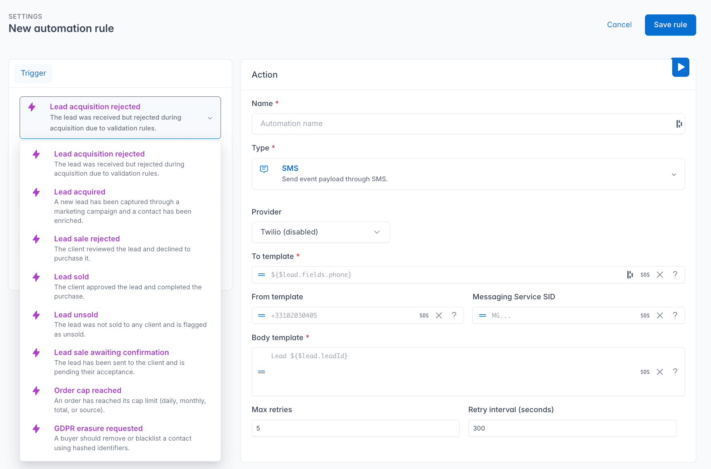Image resolution: width=711 pixels, height=469 pixels.
Task: Select the Lead unsold trigger option
Action: 120,324
